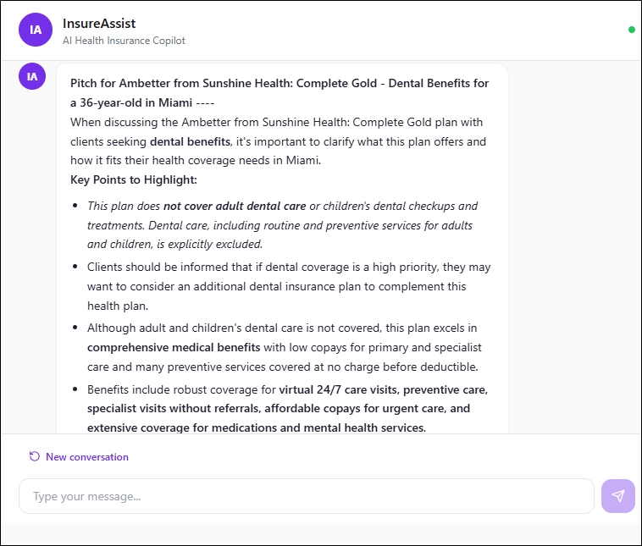This screenshot has height=546, width=642.
Task: Click the Key Points to Highlight heading
Action: 134,179
